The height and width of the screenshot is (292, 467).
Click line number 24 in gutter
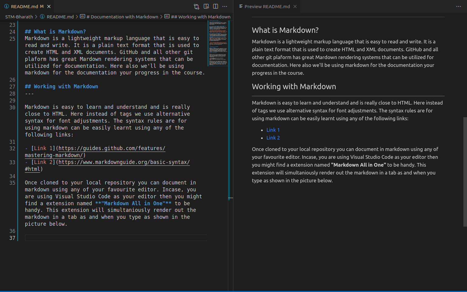point(12,32)
